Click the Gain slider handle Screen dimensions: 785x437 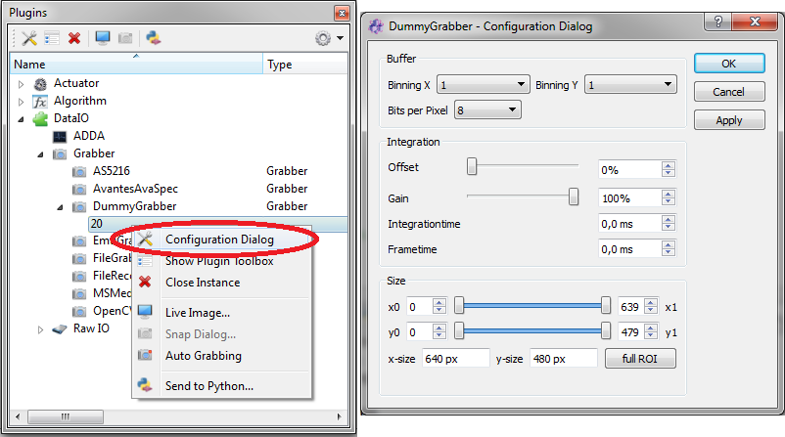[x=574, y=197]
